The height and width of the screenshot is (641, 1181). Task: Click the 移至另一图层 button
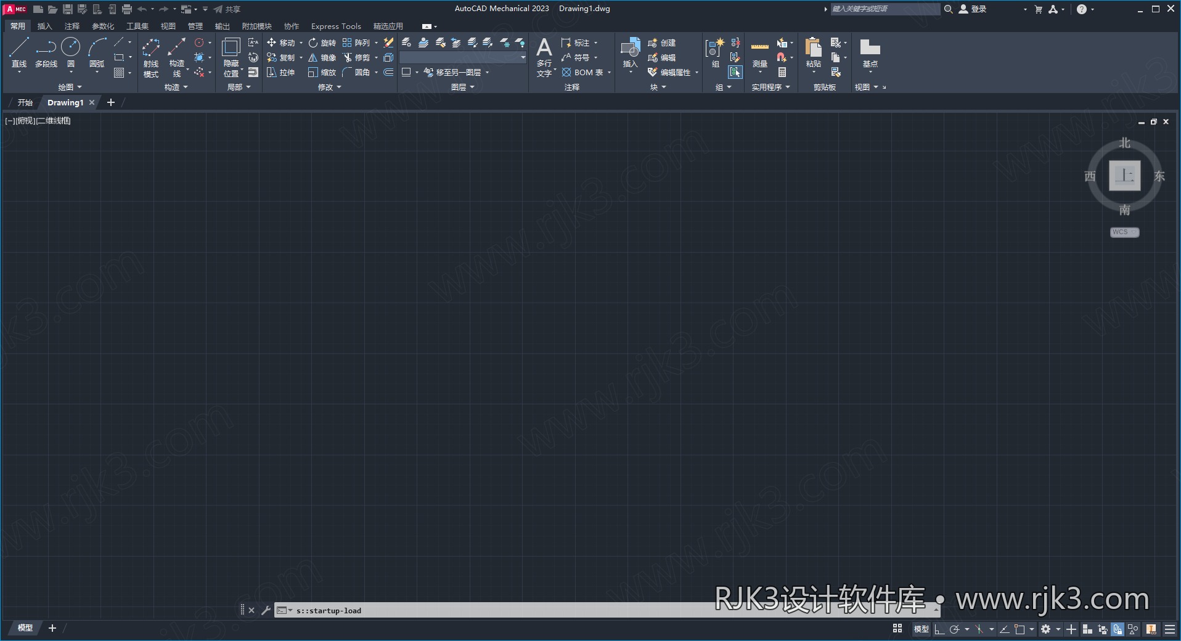coord(452,72)
